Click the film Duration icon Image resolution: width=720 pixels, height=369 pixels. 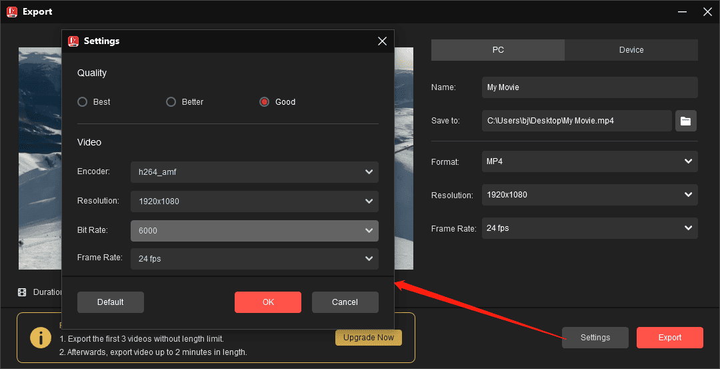22,292
